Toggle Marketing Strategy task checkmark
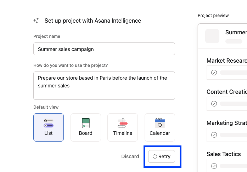247x172 pixels. point(214,135)
